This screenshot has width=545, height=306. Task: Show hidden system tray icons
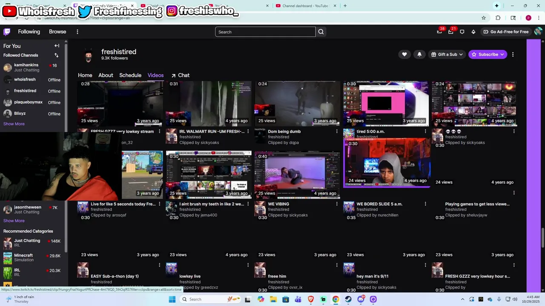(x=463, y=299)
